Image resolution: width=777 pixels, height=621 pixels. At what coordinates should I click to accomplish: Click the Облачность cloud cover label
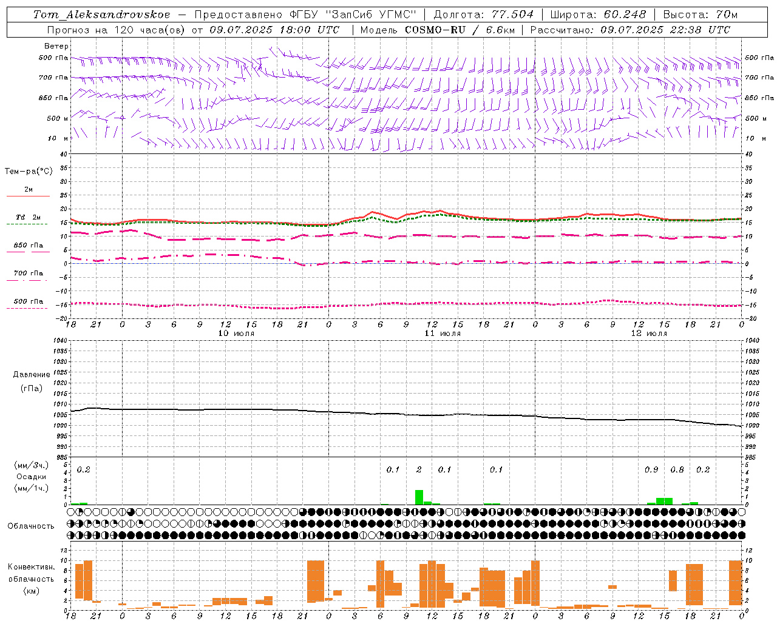(31, 526)
